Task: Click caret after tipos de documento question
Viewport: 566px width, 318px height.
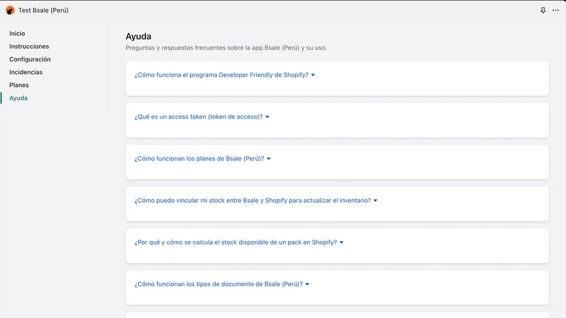Action: coord(307,284)
